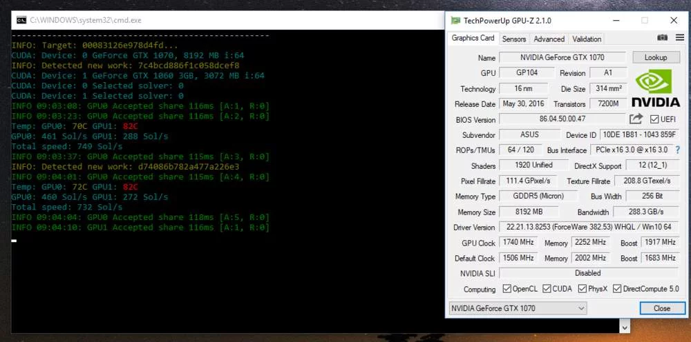The image size is (691, 342).
Task: Switch to the Sensors tab
Action: tap(514, 39)
